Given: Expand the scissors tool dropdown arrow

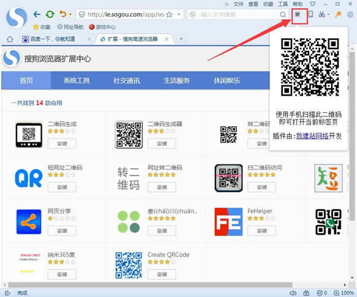Looking at the screenshot, I should [x=328, y=15].
